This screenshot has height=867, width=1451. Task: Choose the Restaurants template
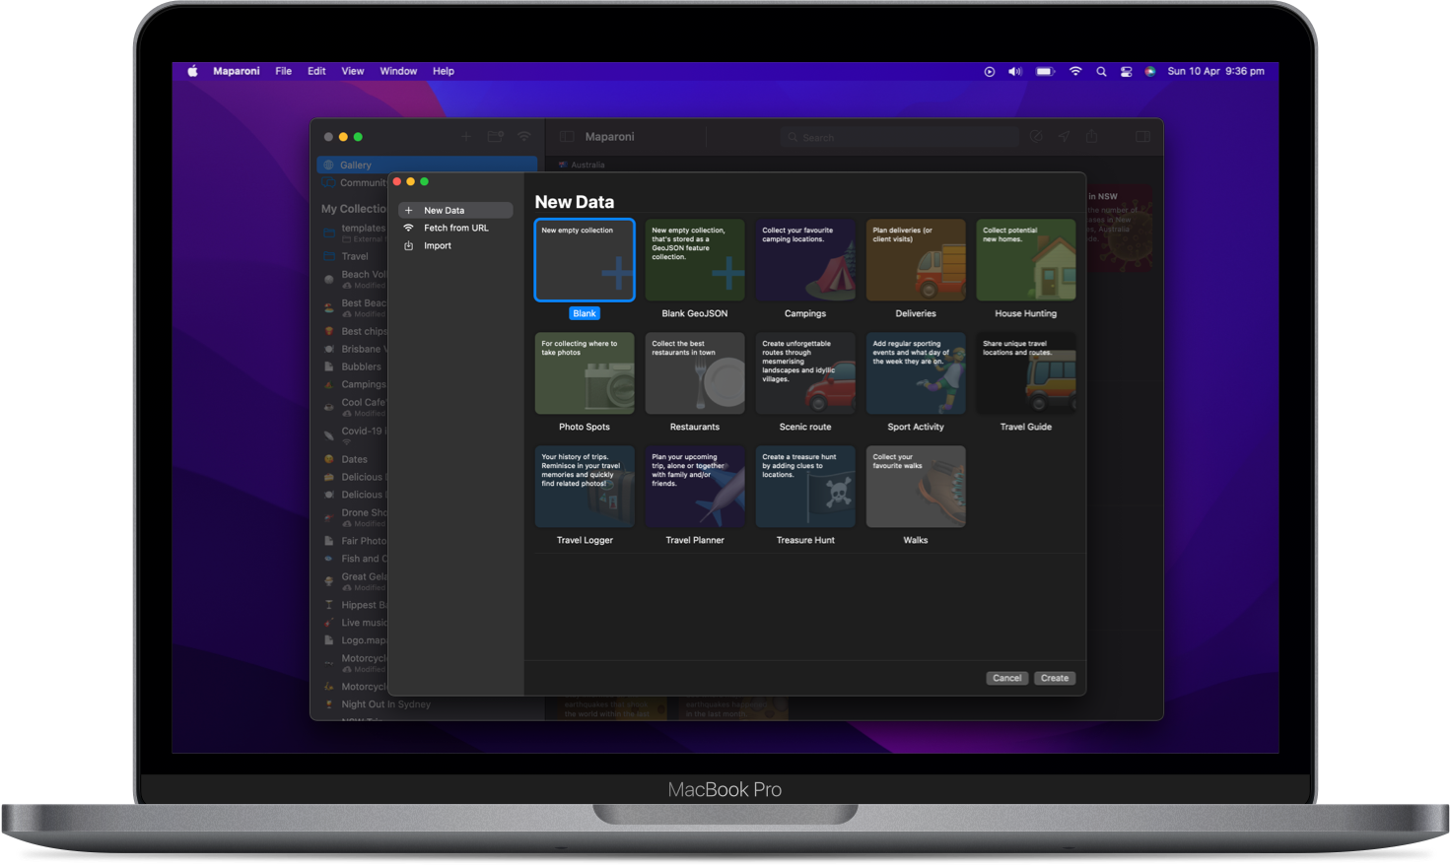pos(695,373)
